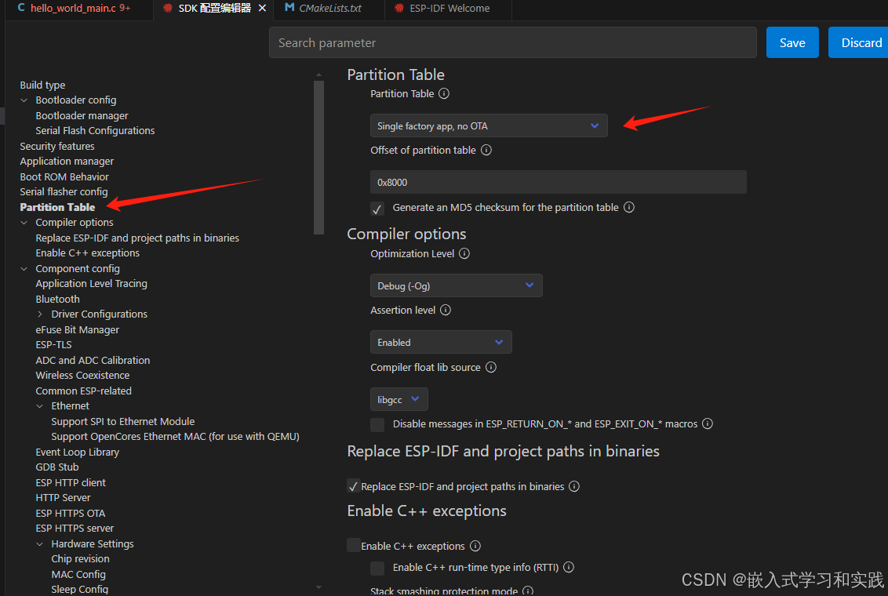The height and width of the screenshot is (596, 888).
Task: Show info for Stack smashing protection mode
Action: pos(528,591)
